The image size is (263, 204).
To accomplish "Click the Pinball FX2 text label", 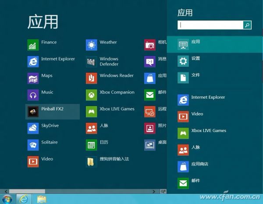I will (52, 109).
